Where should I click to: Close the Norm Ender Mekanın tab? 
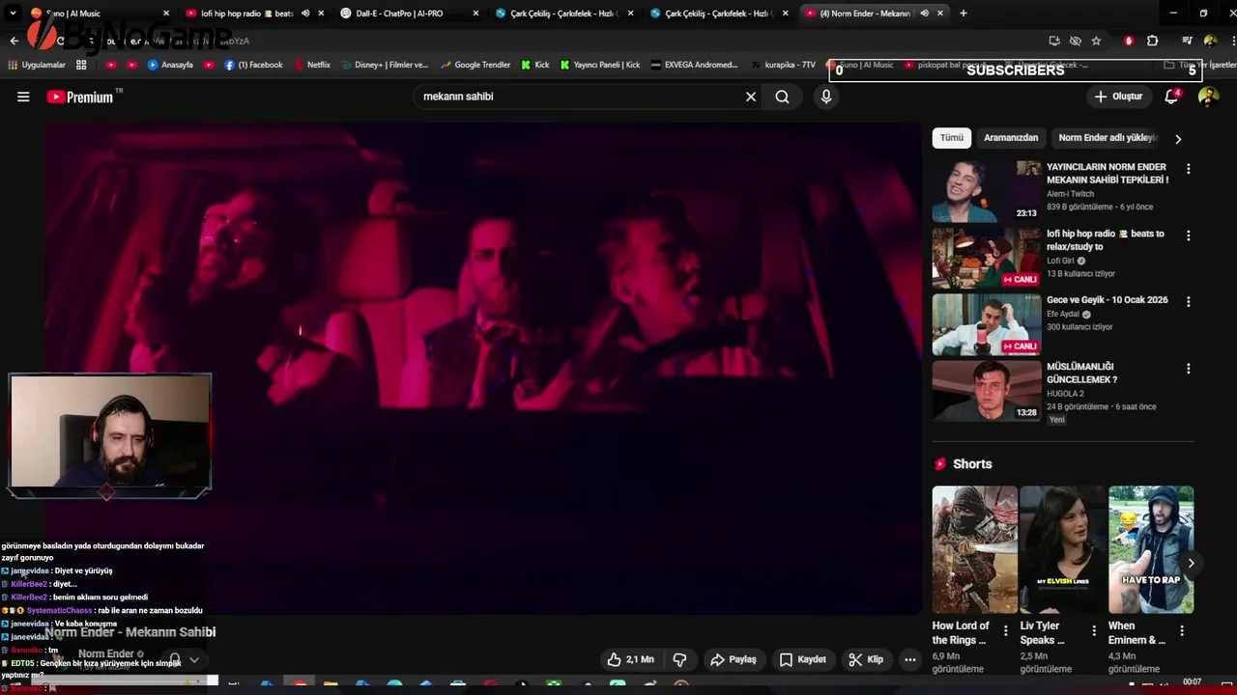pyautogui.click(x=940, y=13)
